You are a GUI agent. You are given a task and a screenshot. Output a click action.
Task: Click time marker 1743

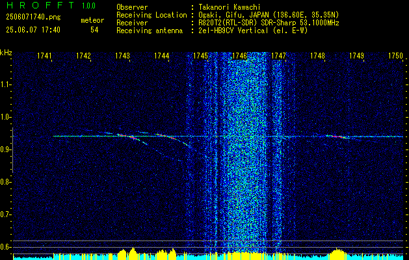[122, 56]
